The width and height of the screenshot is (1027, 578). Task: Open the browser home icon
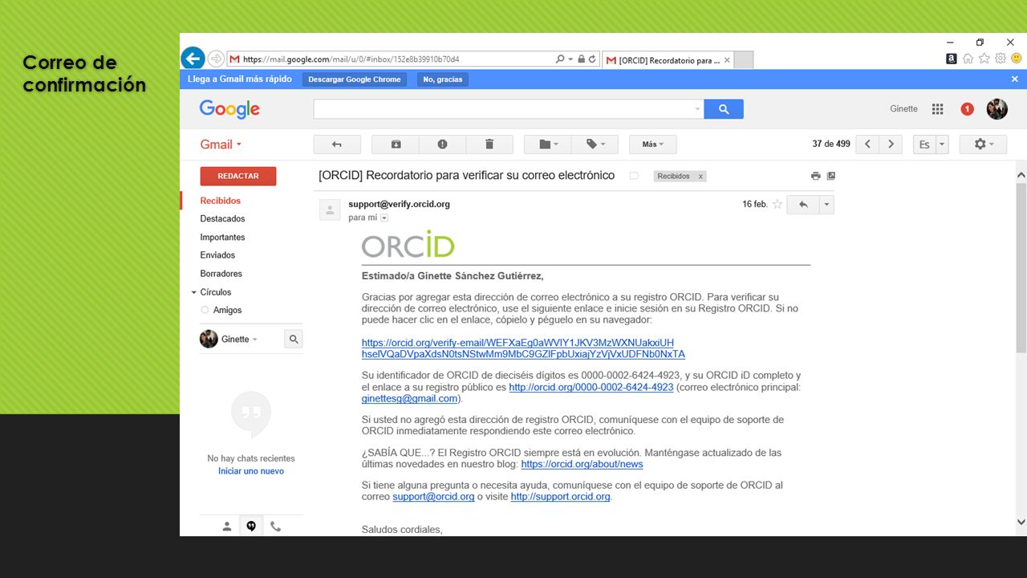point(968,59)
